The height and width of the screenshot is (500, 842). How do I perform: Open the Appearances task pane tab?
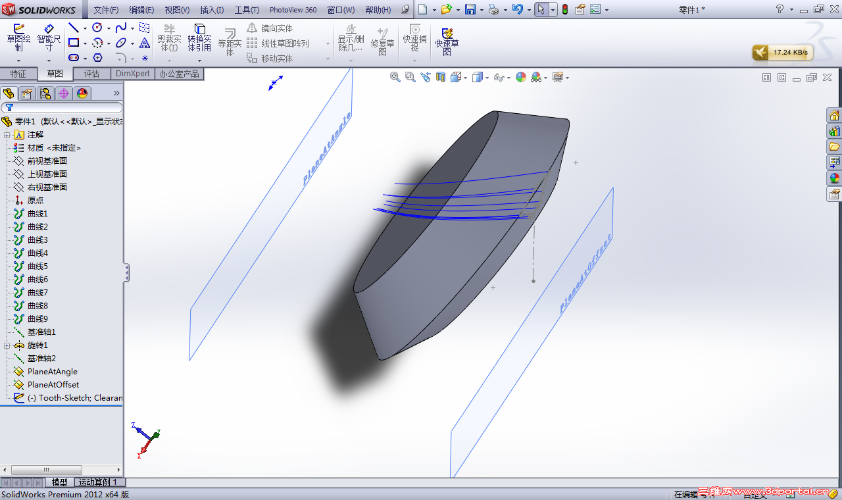tap(834, 178)
